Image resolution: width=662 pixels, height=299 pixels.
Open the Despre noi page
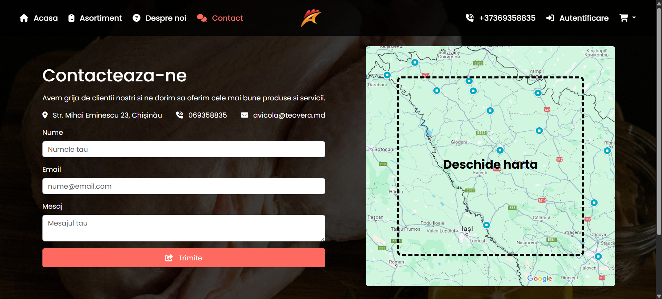pos(166,18)
